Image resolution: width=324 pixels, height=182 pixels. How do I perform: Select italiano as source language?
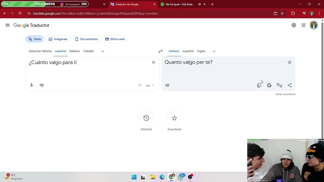point(75,51)
